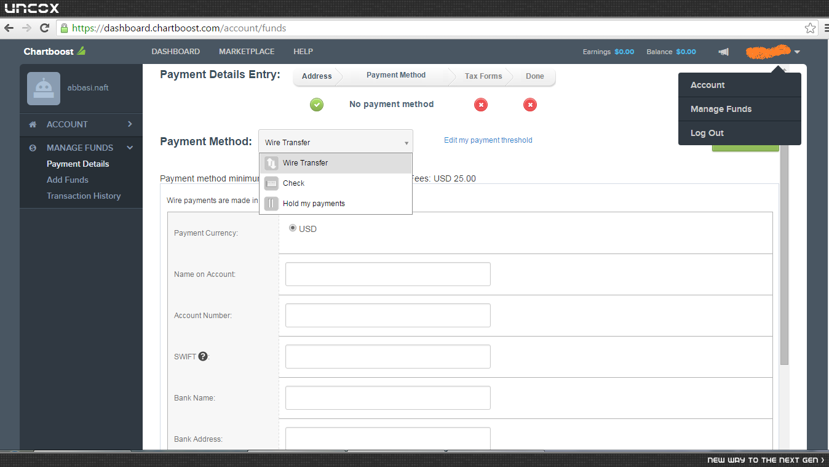829x467 pixels.
Task: Open the HELP navigation item
Action: [303, 52]
